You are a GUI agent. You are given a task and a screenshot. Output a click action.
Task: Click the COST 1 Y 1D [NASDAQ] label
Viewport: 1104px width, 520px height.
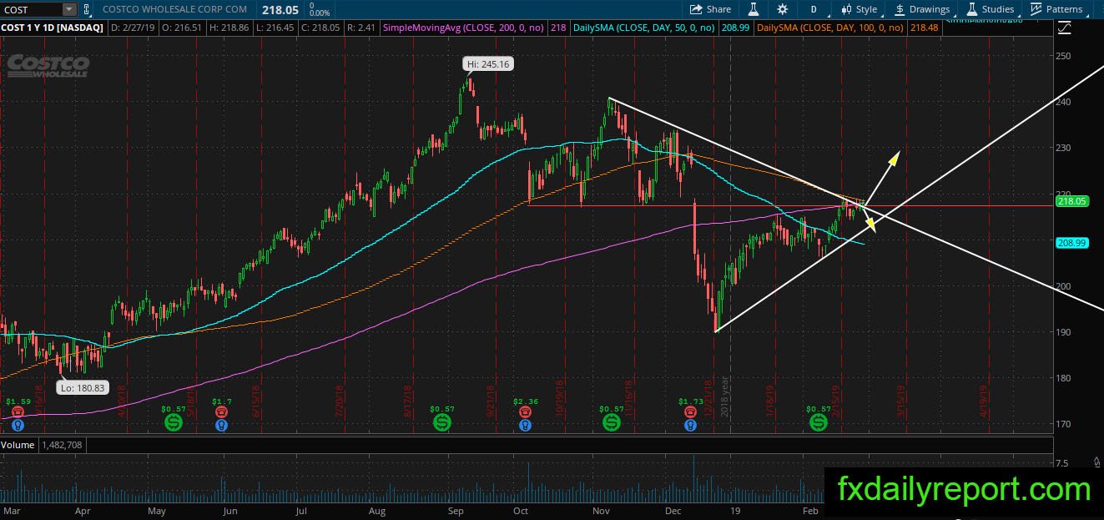pyautogui.click(x=52, y=28)
